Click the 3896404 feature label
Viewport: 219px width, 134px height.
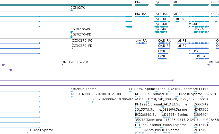[201, 115]
